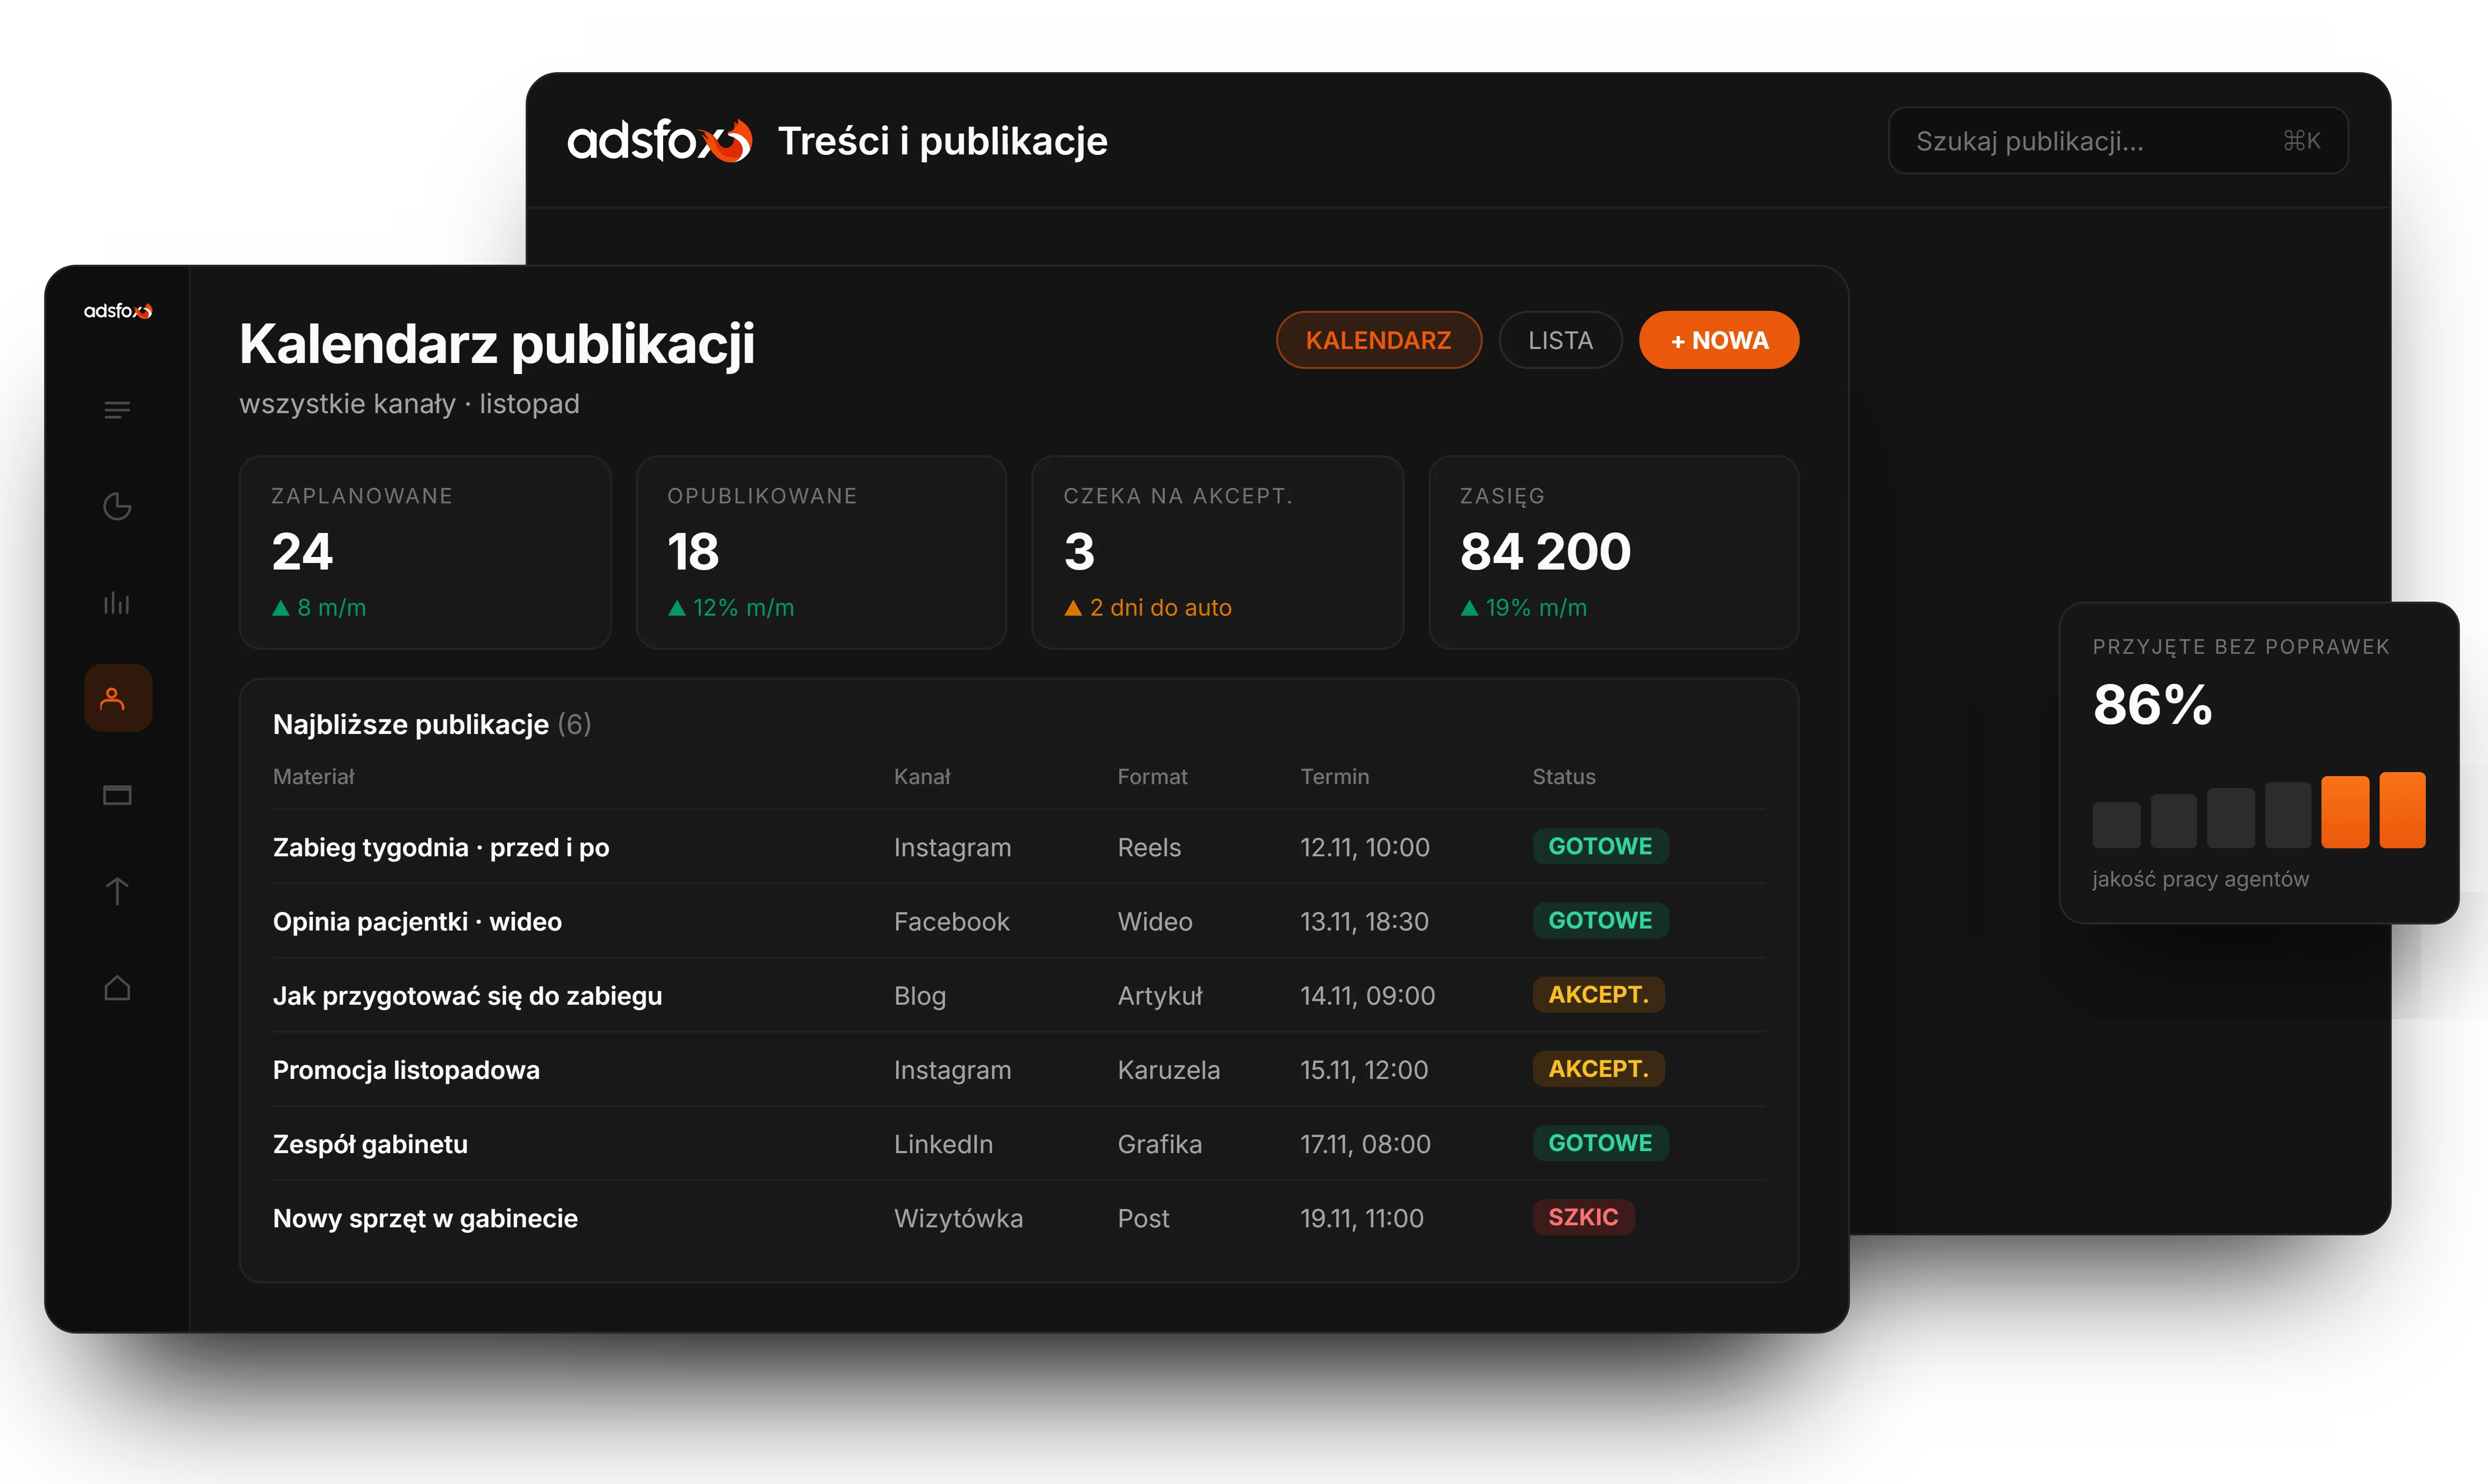Click the Format column header
The image size is (2488, 1484).
[1153, 777]
